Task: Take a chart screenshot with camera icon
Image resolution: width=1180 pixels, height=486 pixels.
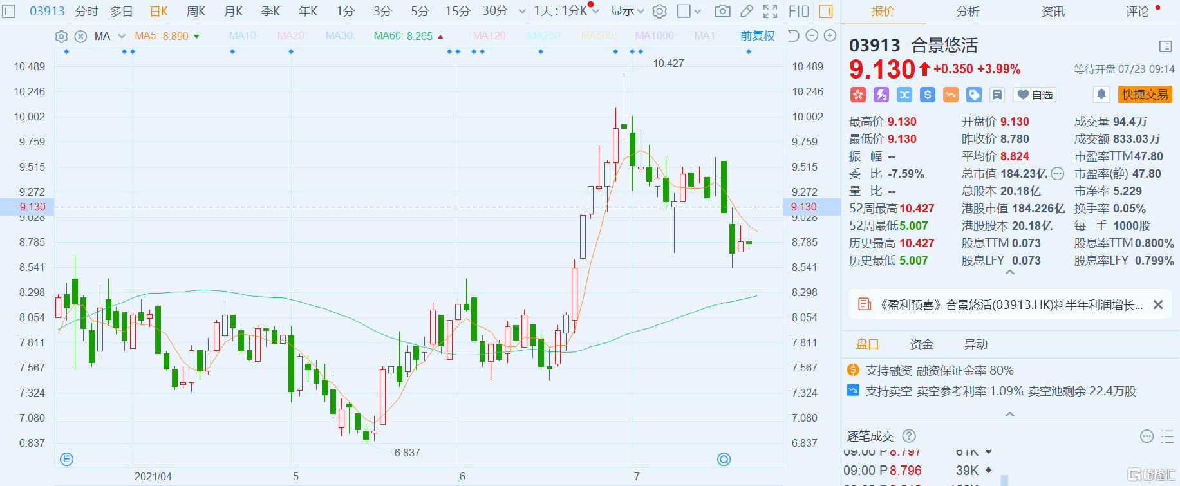Action: [x=722, y=11]
